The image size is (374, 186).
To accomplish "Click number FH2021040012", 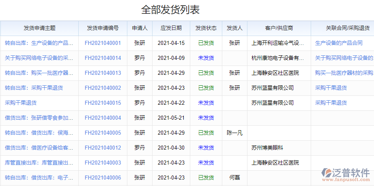I will [x=103, y=148].
